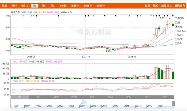The width and height of the screenshot is (187, 111).
Task: Open the 筹码分布 chip distribution panel
Action: pos(180,6)
